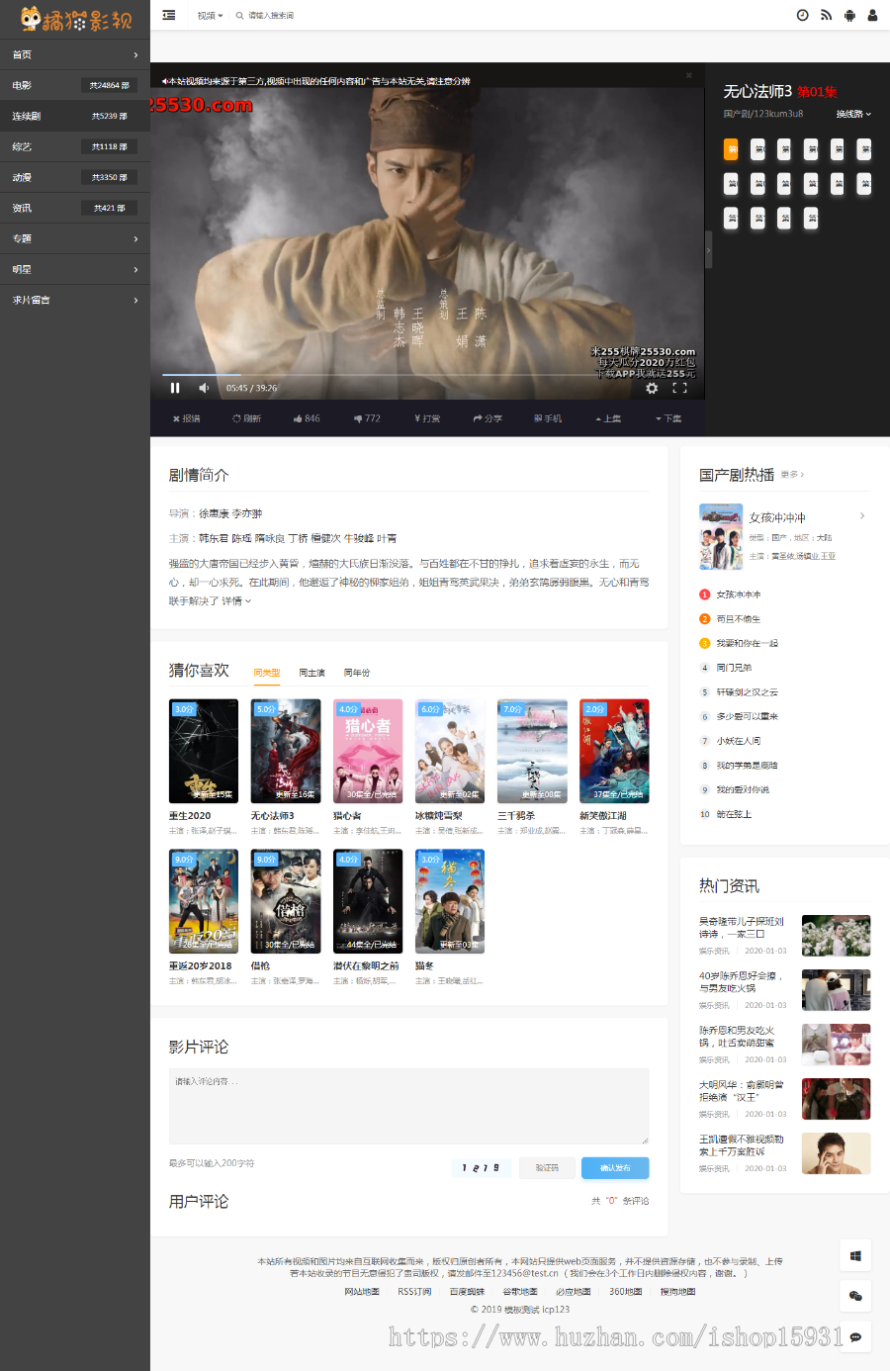Open the RSS feed icon
The width and height of the screenshot is (890, 1371).
(826, 15)
